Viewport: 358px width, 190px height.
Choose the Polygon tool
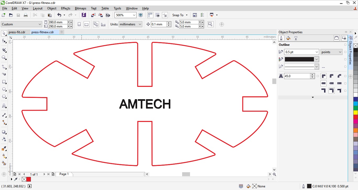click(4, 97)
